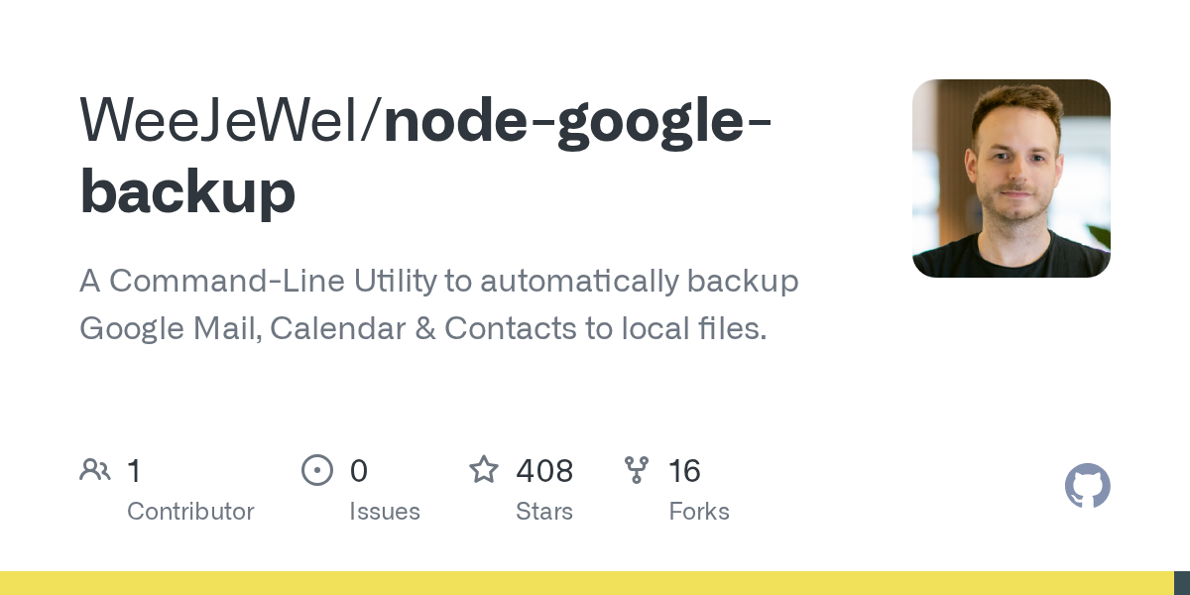1190x595 pixels.
Task: Open the node-google-backup repository title
Action: 577,119
